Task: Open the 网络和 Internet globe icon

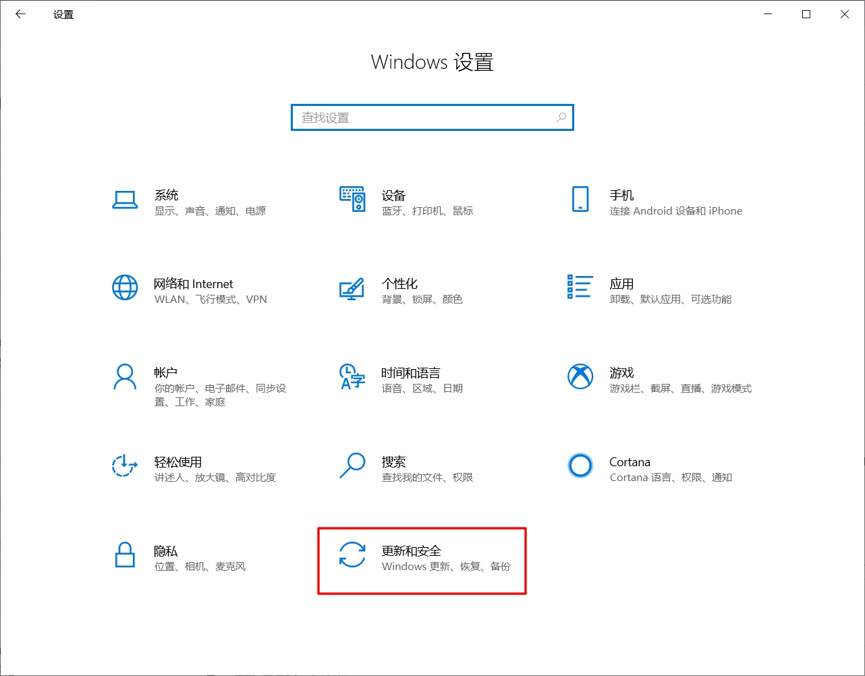Action: click(125, 287)
